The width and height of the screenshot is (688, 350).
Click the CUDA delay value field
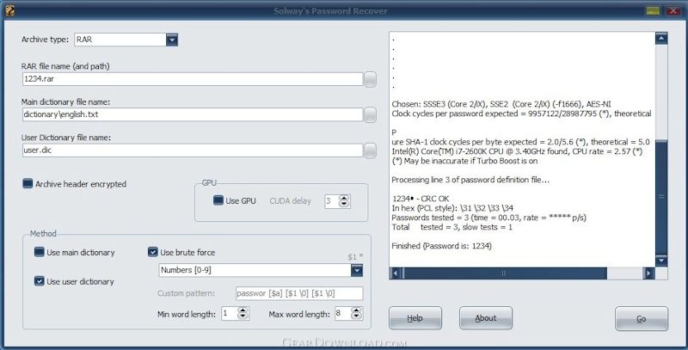[332, 201]
